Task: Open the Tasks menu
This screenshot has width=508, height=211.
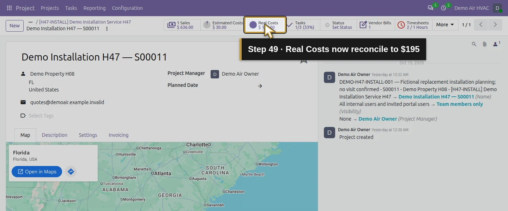Action: (x=71, y=8)
